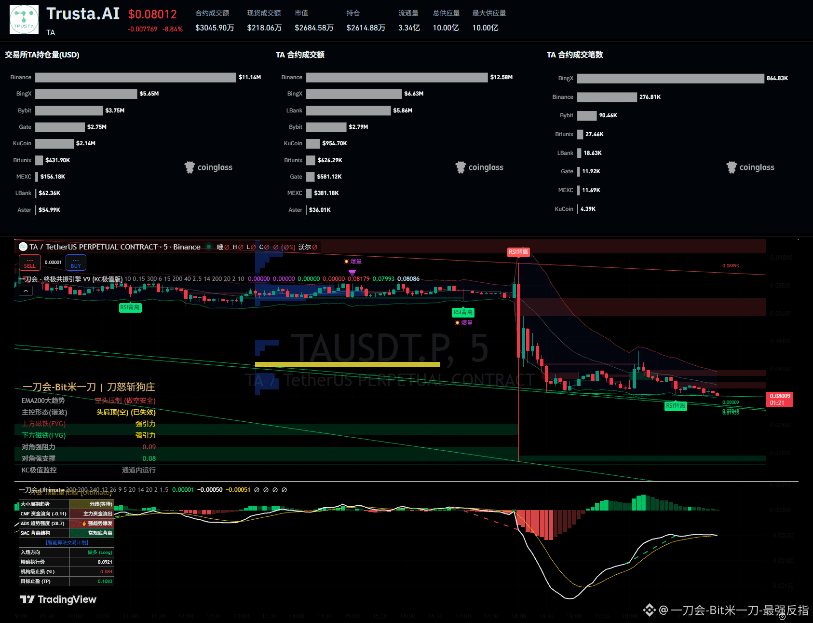
Task: Click the green RSI背离 label near the current price line
Action: point(676,406)
